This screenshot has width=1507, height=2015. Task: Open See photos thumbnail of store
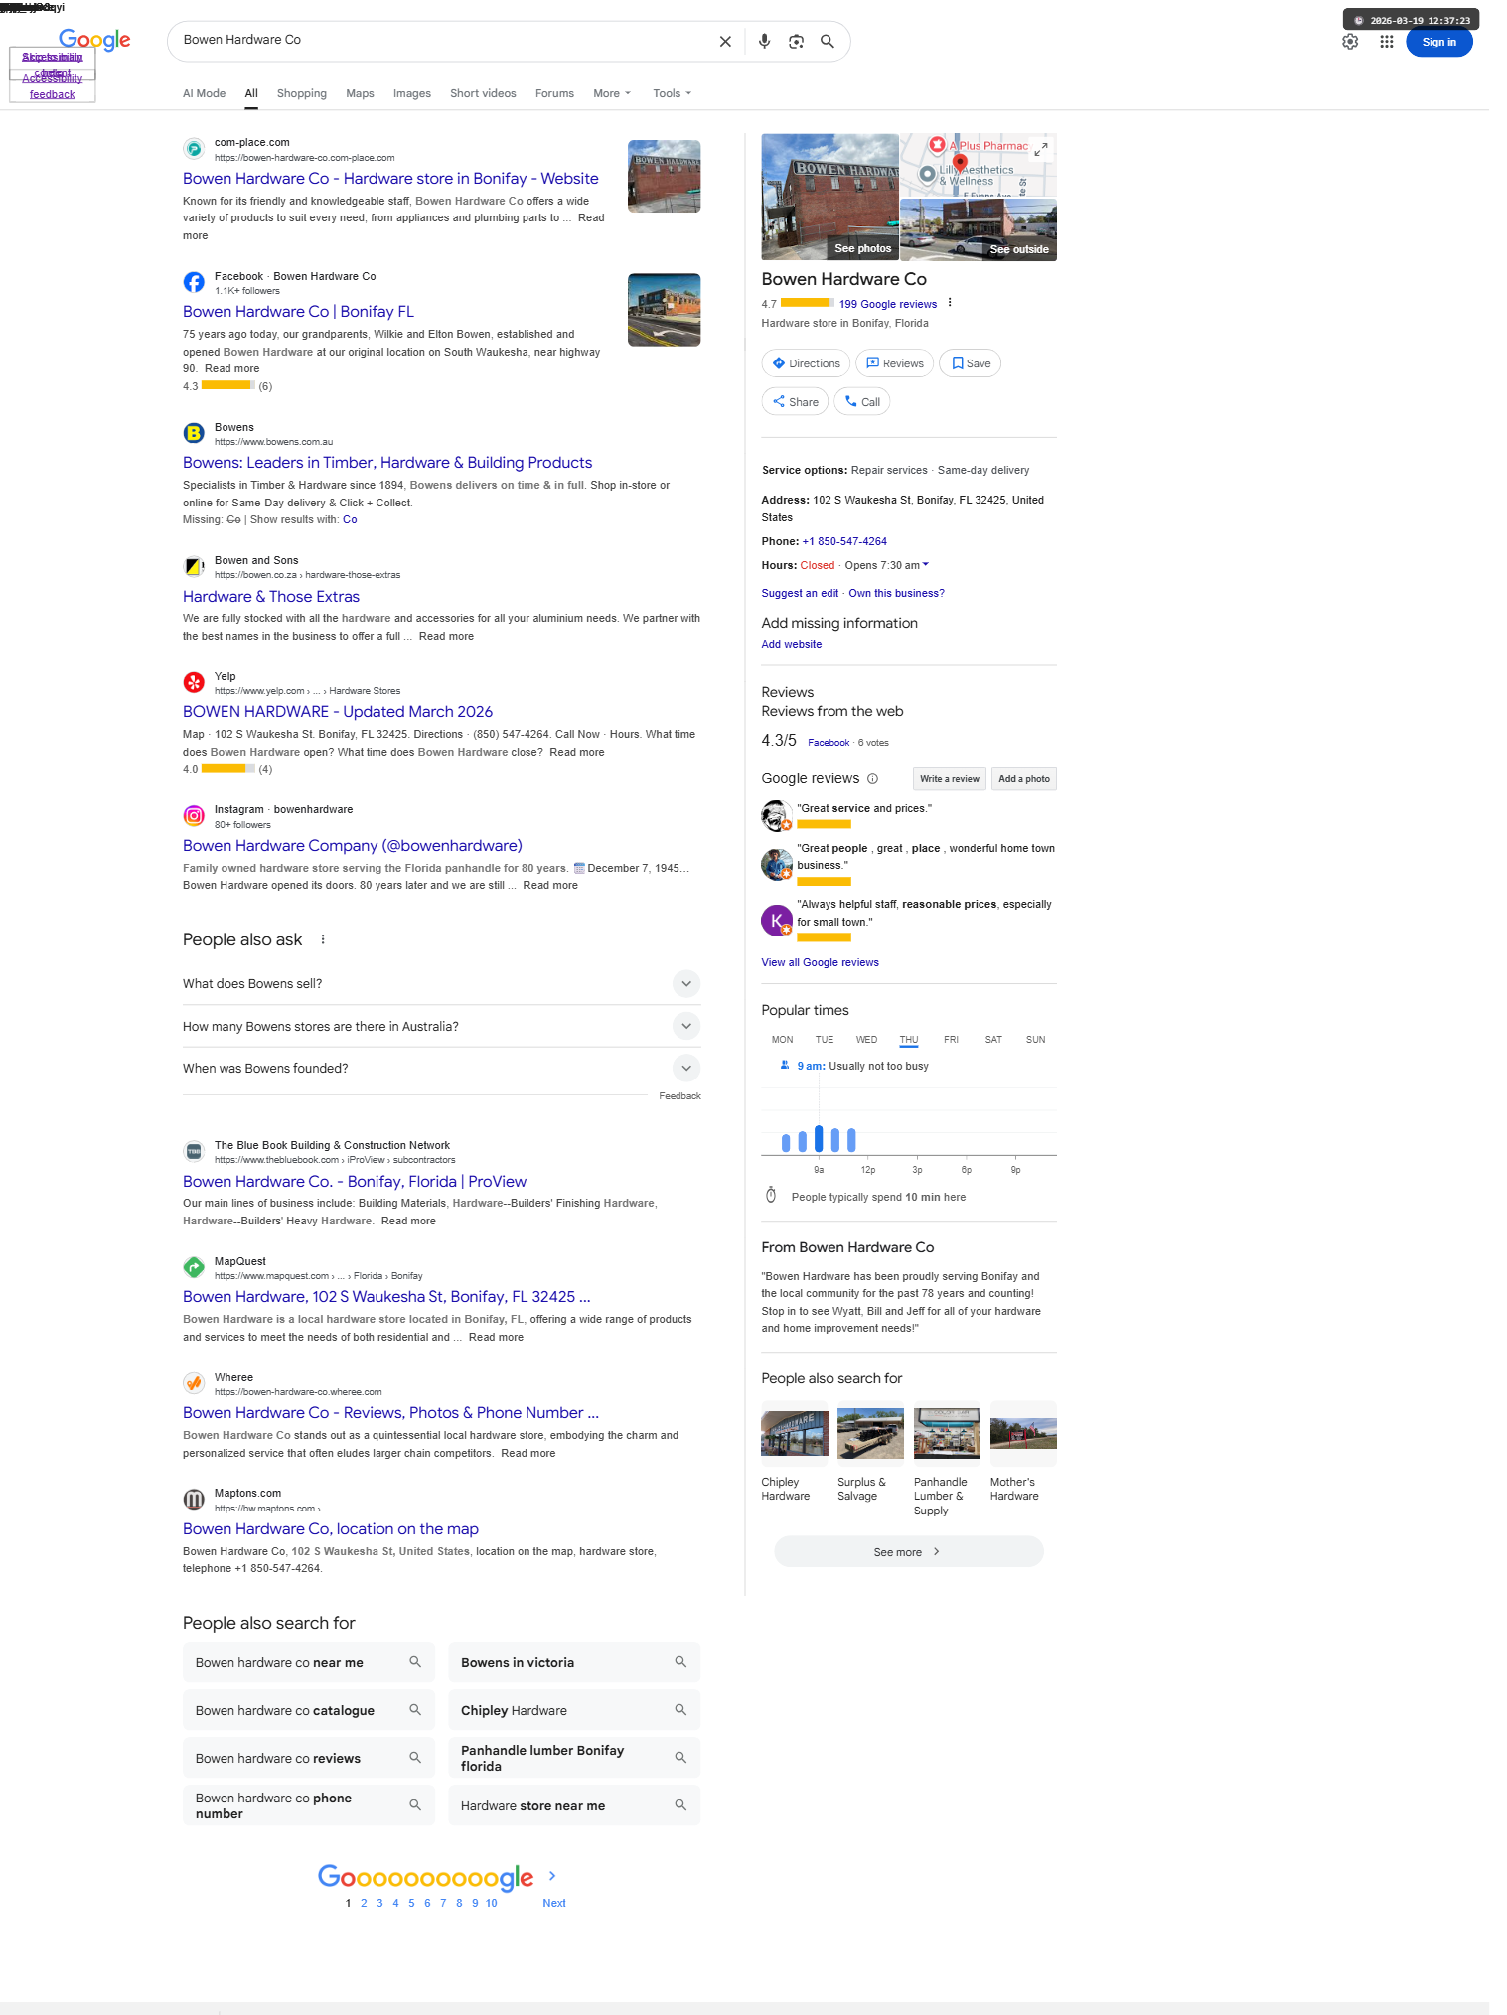coord(829,197)
